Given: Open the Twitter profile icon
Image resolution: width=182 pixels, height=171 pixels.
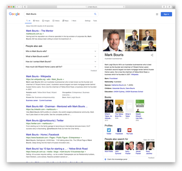Looking at the screenshot, I should coord(109,130).
